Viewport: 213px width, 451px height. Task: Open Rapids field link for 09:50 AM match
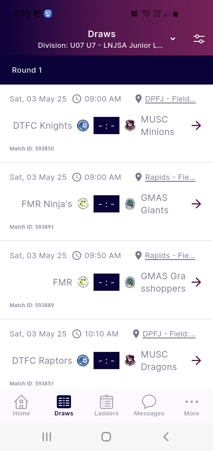[x=170, y=255]
